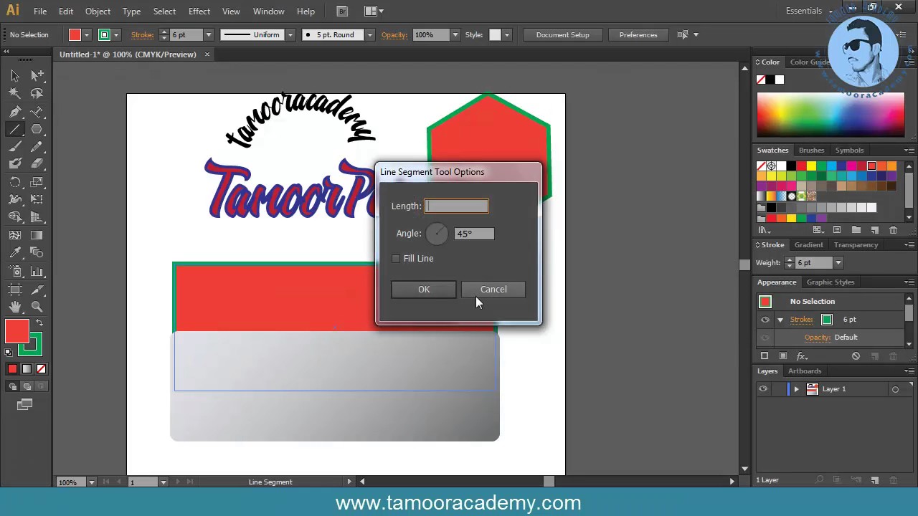Select the Pencil tool

[37, 147]
